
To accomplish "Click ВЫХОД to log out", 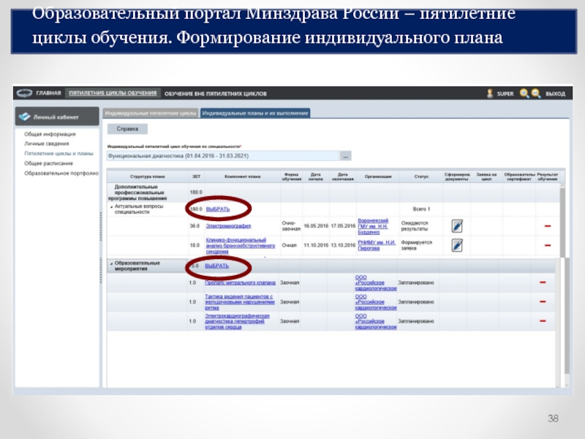I will (x=555, y=94).
